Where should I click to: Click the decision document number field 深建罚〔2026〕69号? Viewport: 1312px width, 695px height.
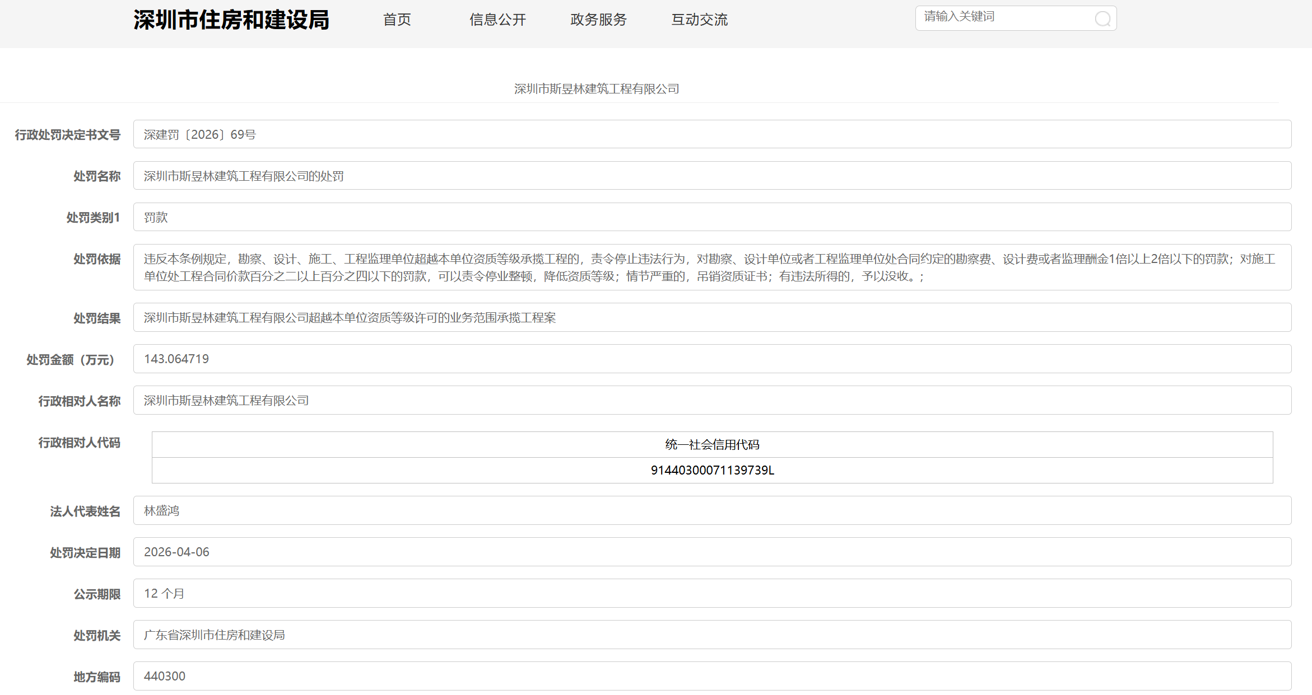tap(711, 134)
